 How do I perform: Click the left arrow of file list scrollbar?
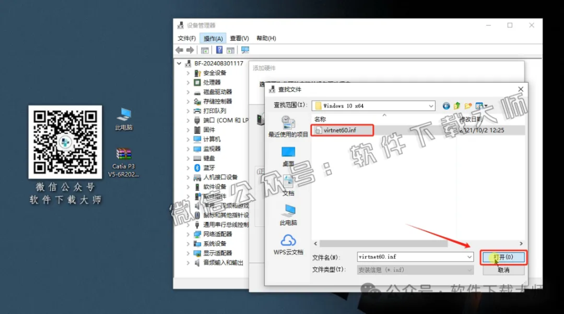316,243
